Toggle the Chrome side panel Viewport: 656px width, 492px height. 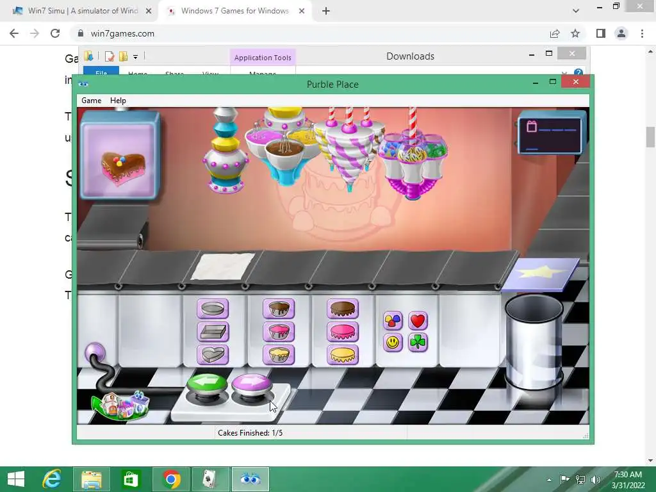tap(601, 33)
